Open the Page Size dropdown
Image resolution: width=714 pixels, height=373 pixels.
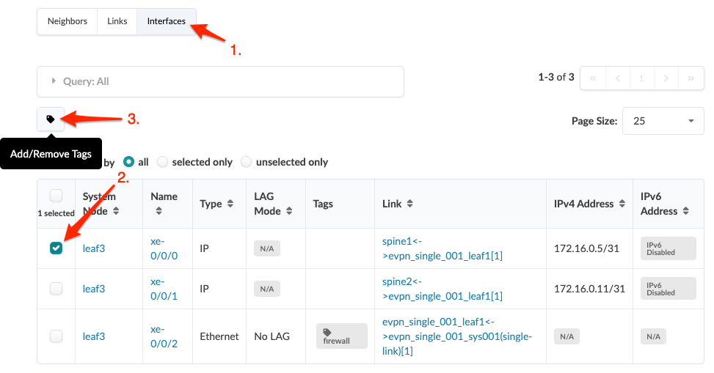[663, 121]
